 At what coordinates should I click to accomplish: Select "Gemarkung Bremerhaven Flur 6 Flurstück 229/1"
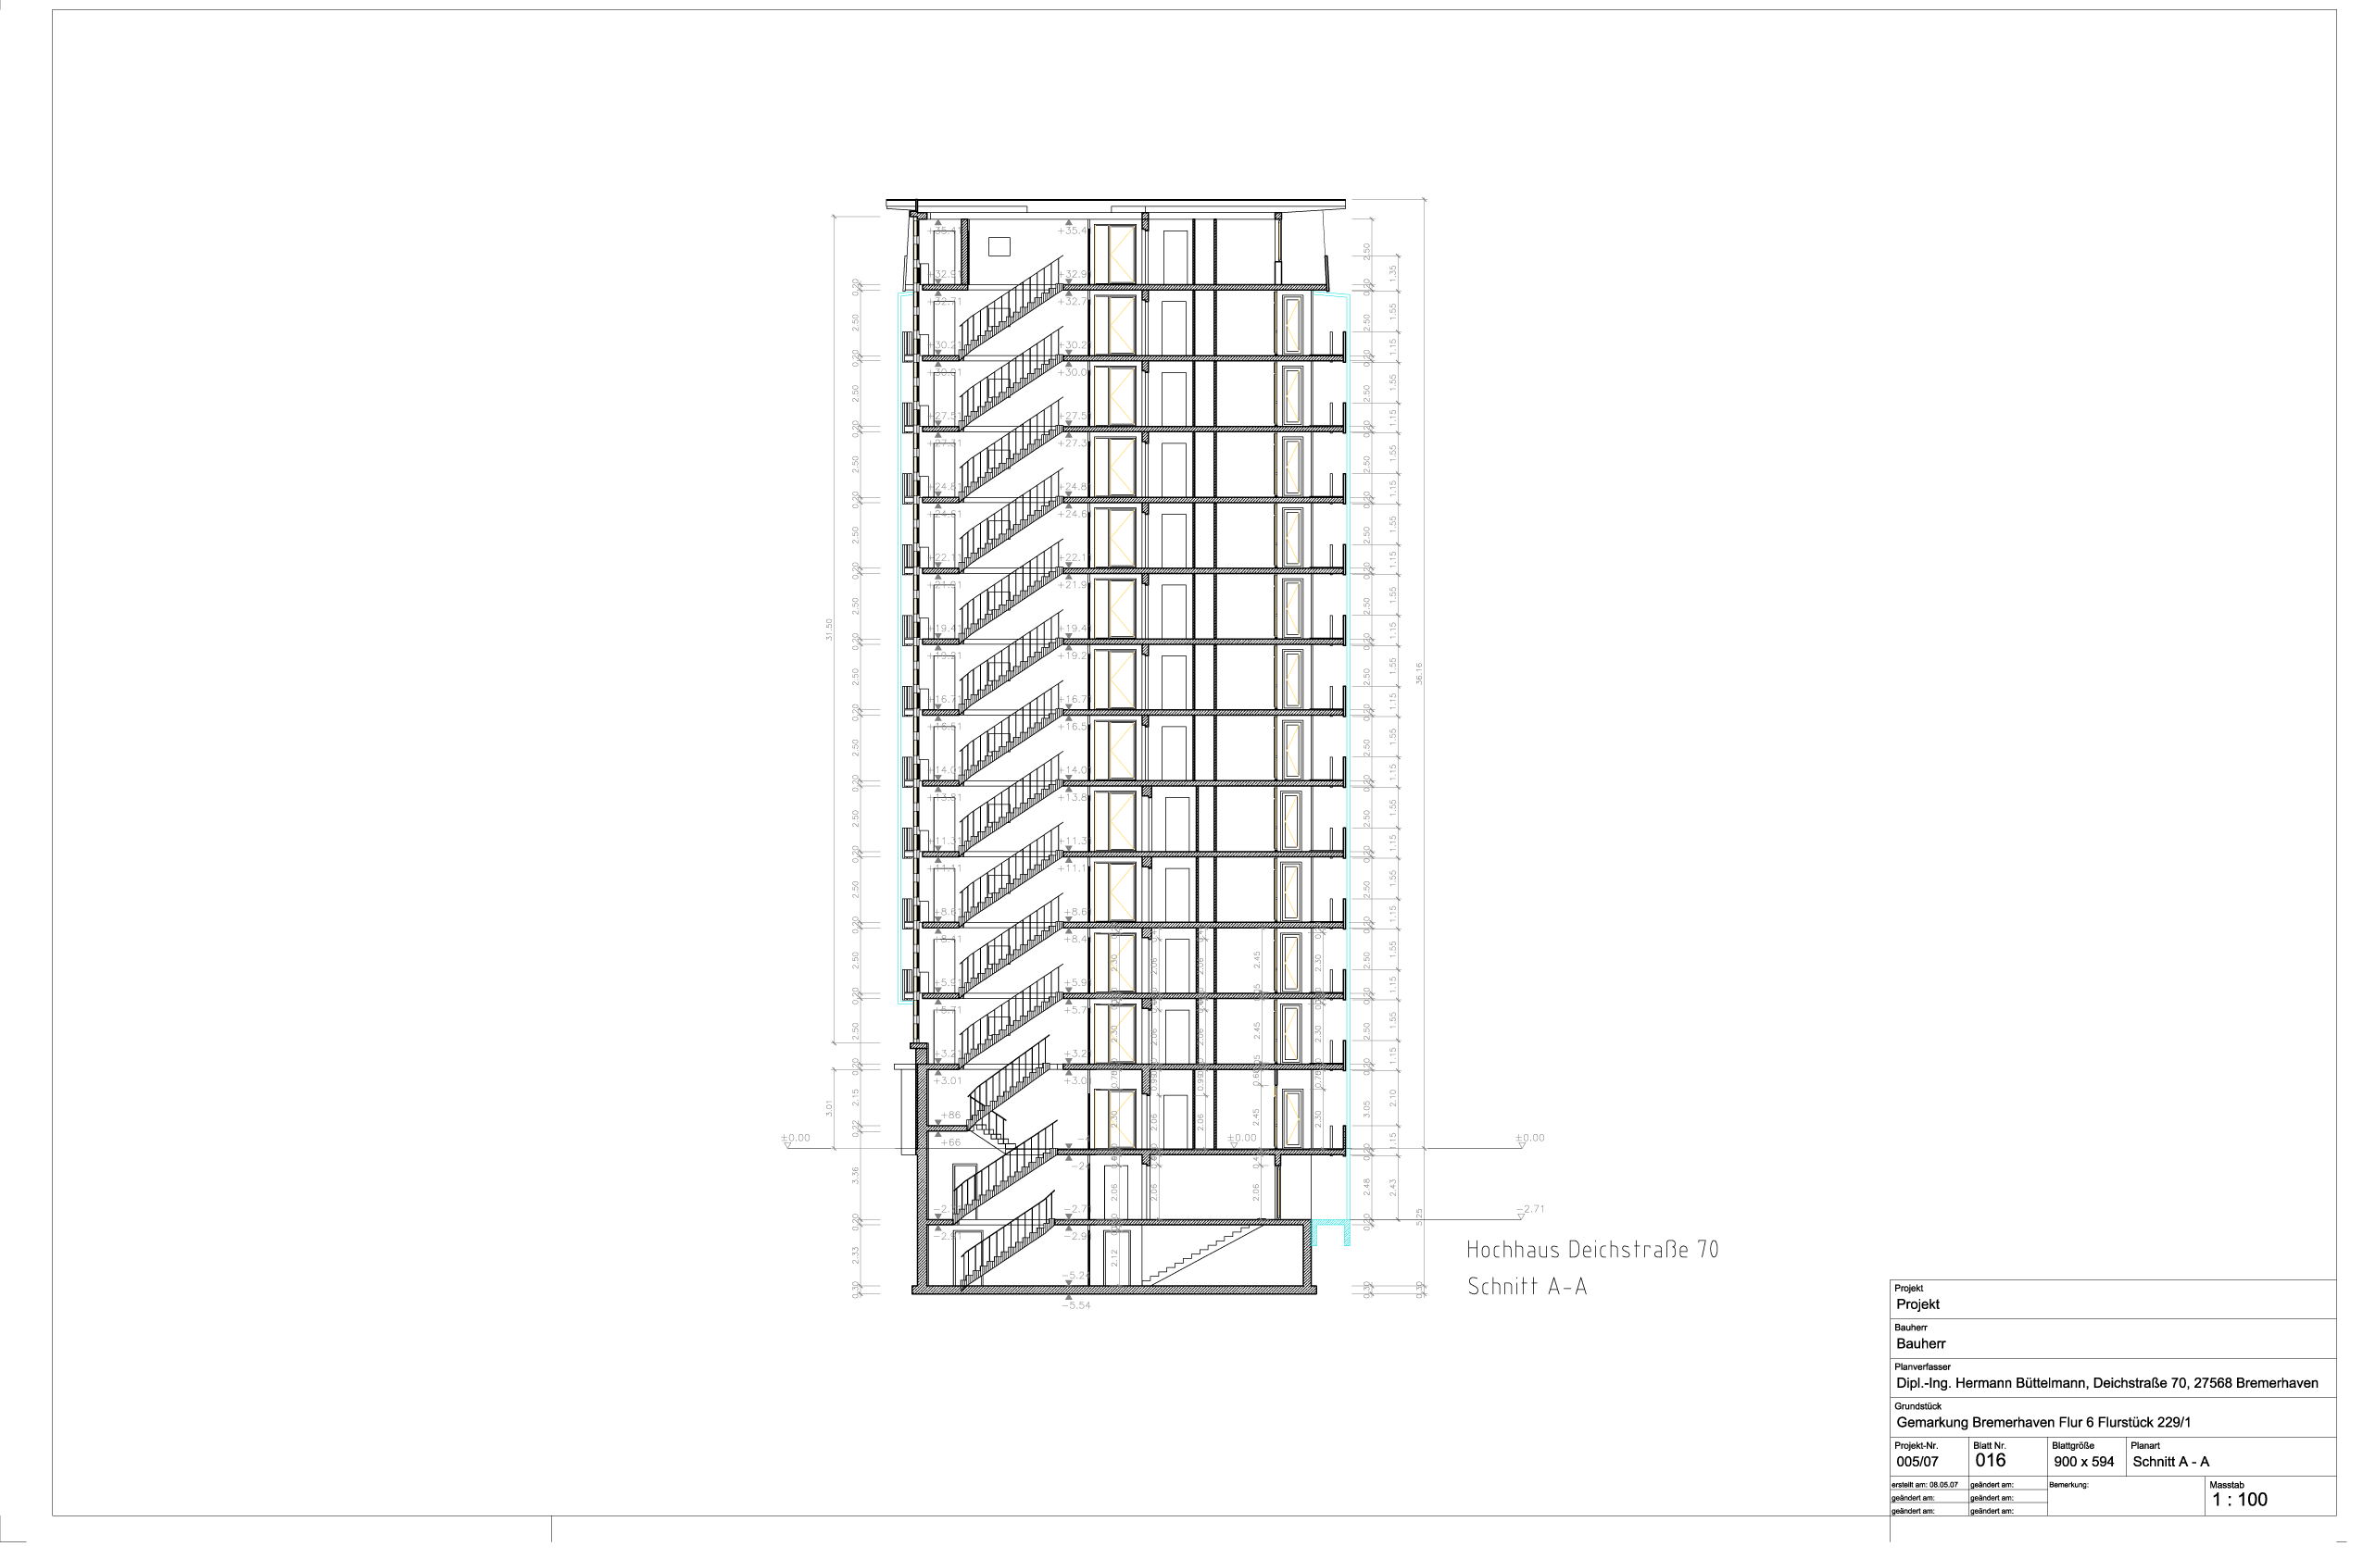click(2042, 1423)
